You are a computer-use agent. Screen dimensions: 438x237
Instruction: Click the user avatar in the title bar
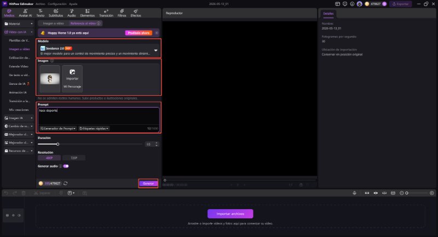tap(360, 4)
